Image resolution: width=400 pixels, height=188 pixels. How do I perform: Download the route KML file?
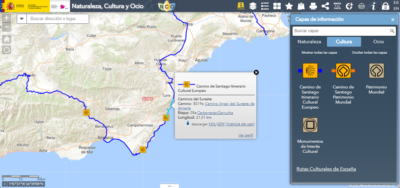pyautogui.click(x=212, y=124)
